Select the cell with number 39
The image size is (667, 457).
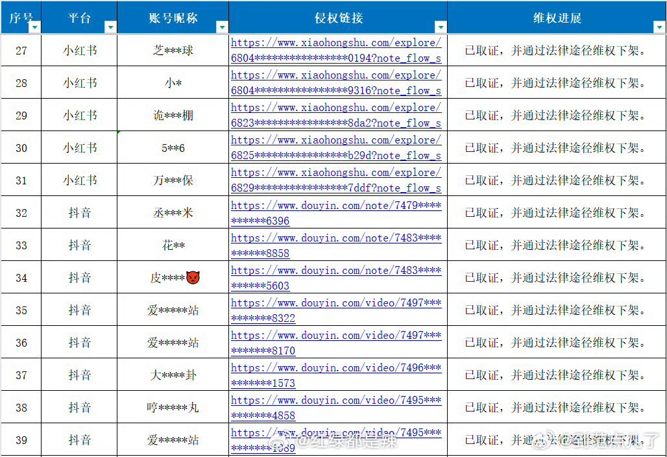click(21, 440)
